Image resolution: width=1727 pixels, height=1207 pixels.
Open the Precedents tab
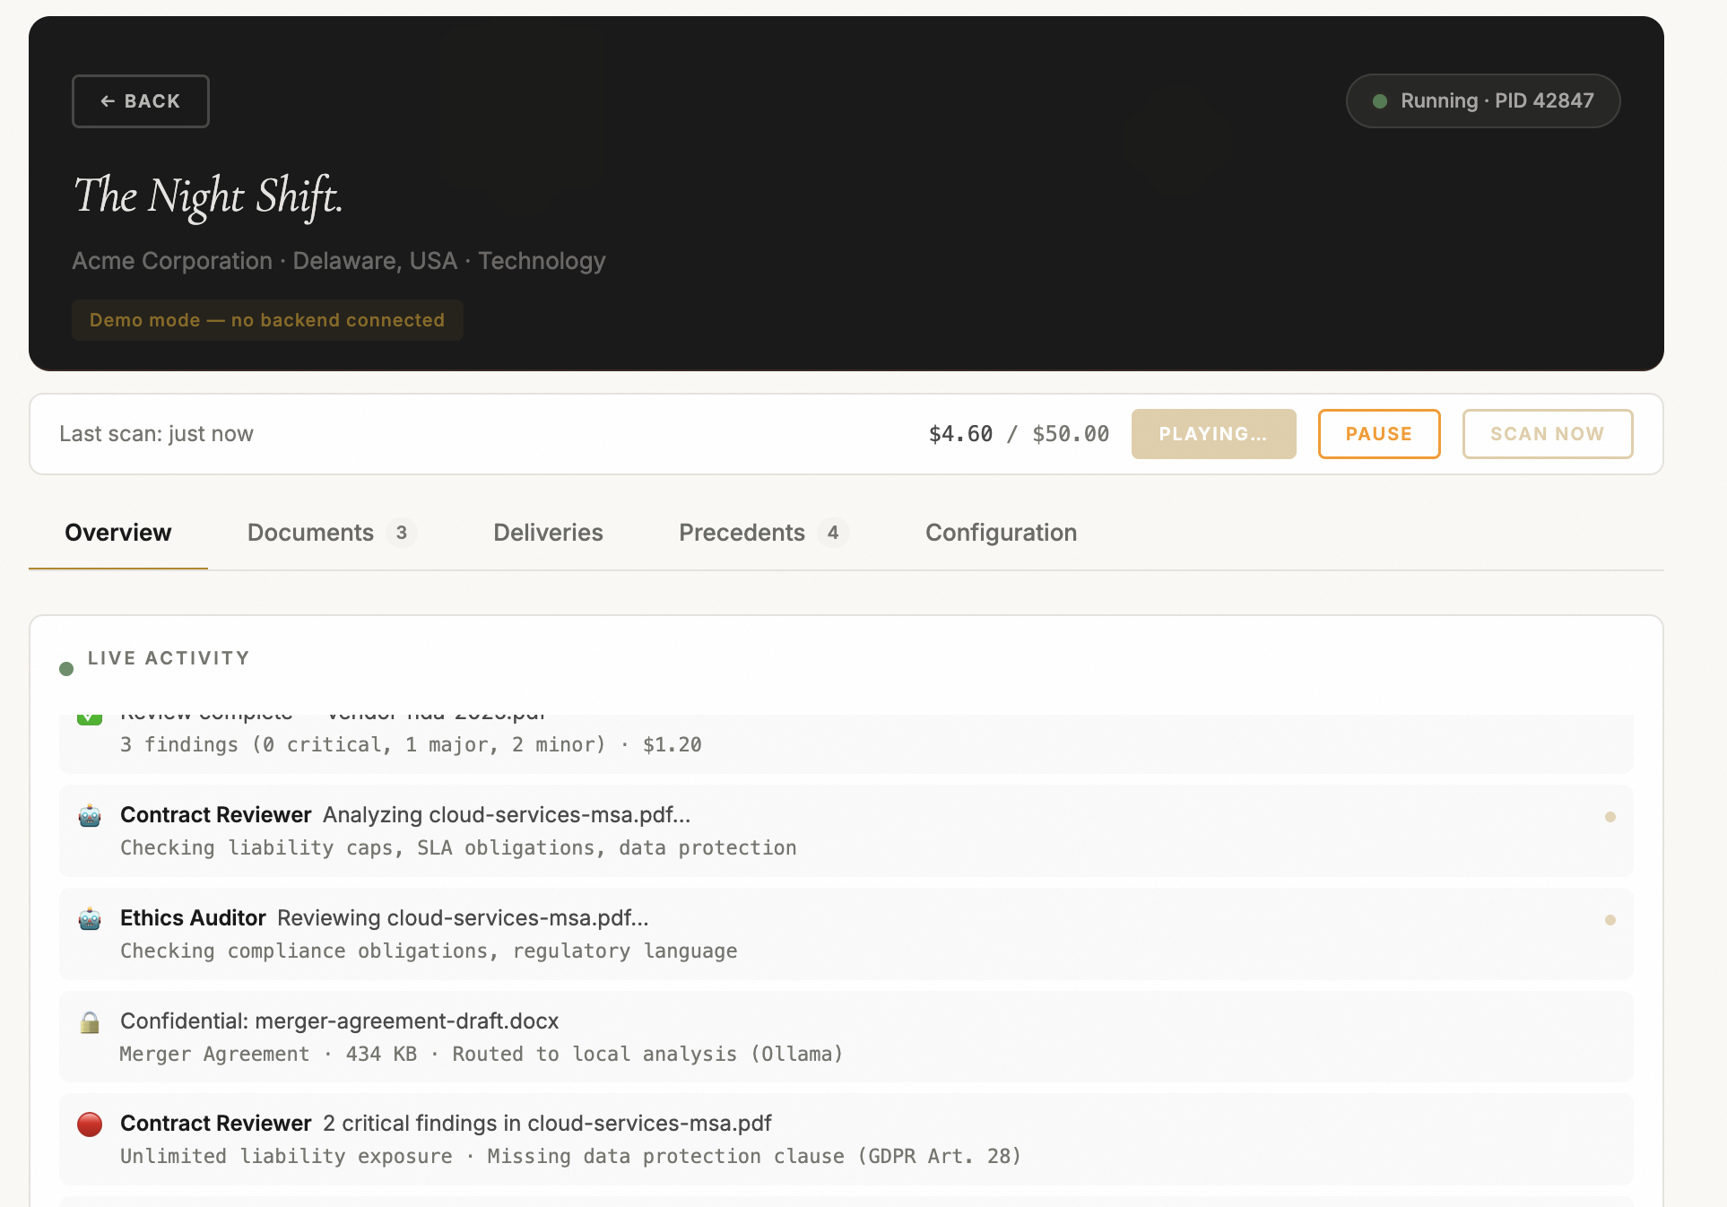[x=763, y=533]
